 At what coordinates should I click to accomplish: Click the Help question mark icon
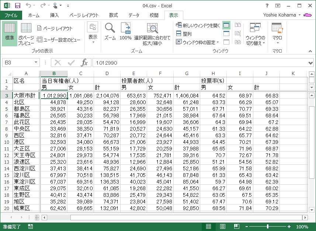coord(267,6)
